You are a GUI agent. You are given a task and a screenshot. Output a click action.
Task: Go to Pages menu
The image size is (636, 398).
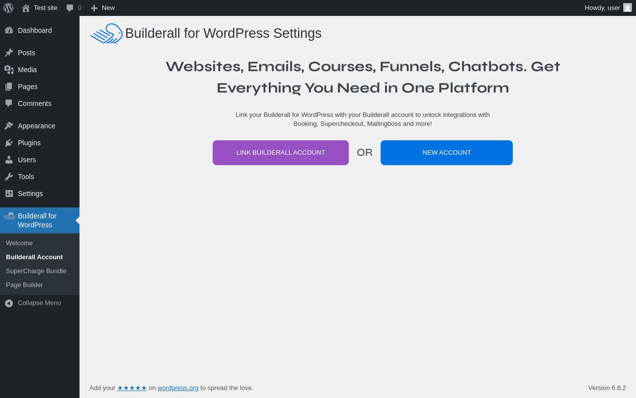click(x=40, y=87)
